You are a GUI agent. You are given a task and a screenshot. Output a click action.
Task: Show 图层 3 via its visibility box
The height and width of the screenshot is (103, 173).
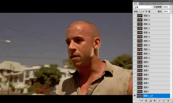pos(135,87)
